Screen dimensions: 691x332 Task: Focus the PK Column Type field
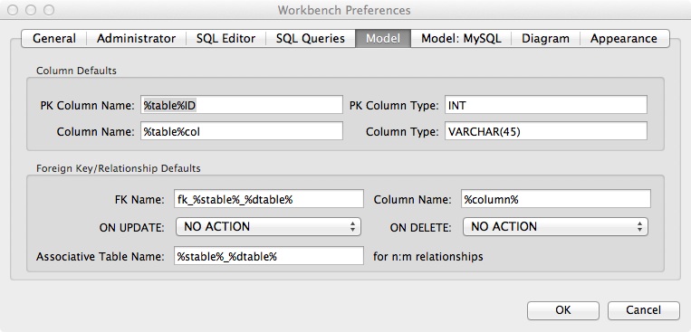[x=545, y=105]
